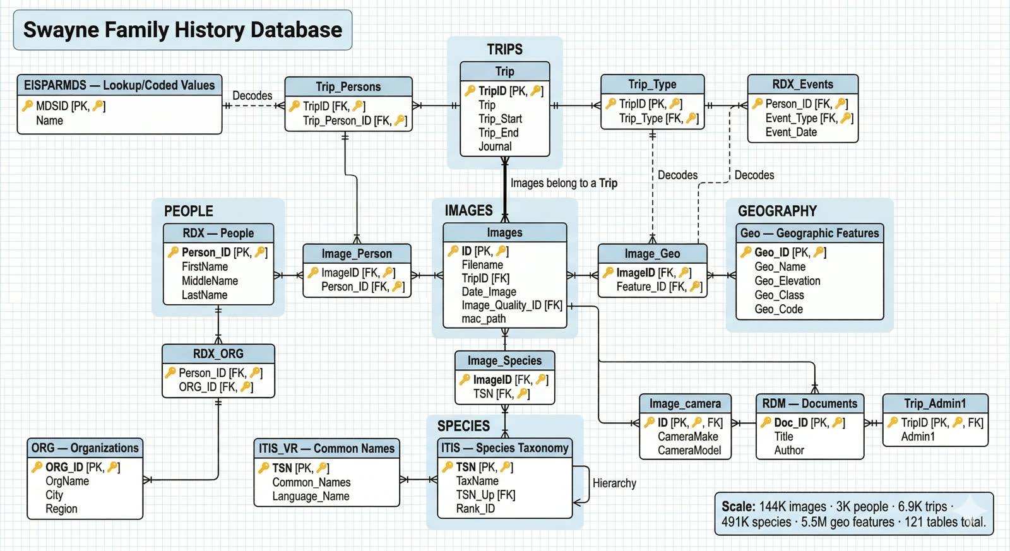Select the RDX_Events table header
The image size is (1010, 551).
point(802,84)
